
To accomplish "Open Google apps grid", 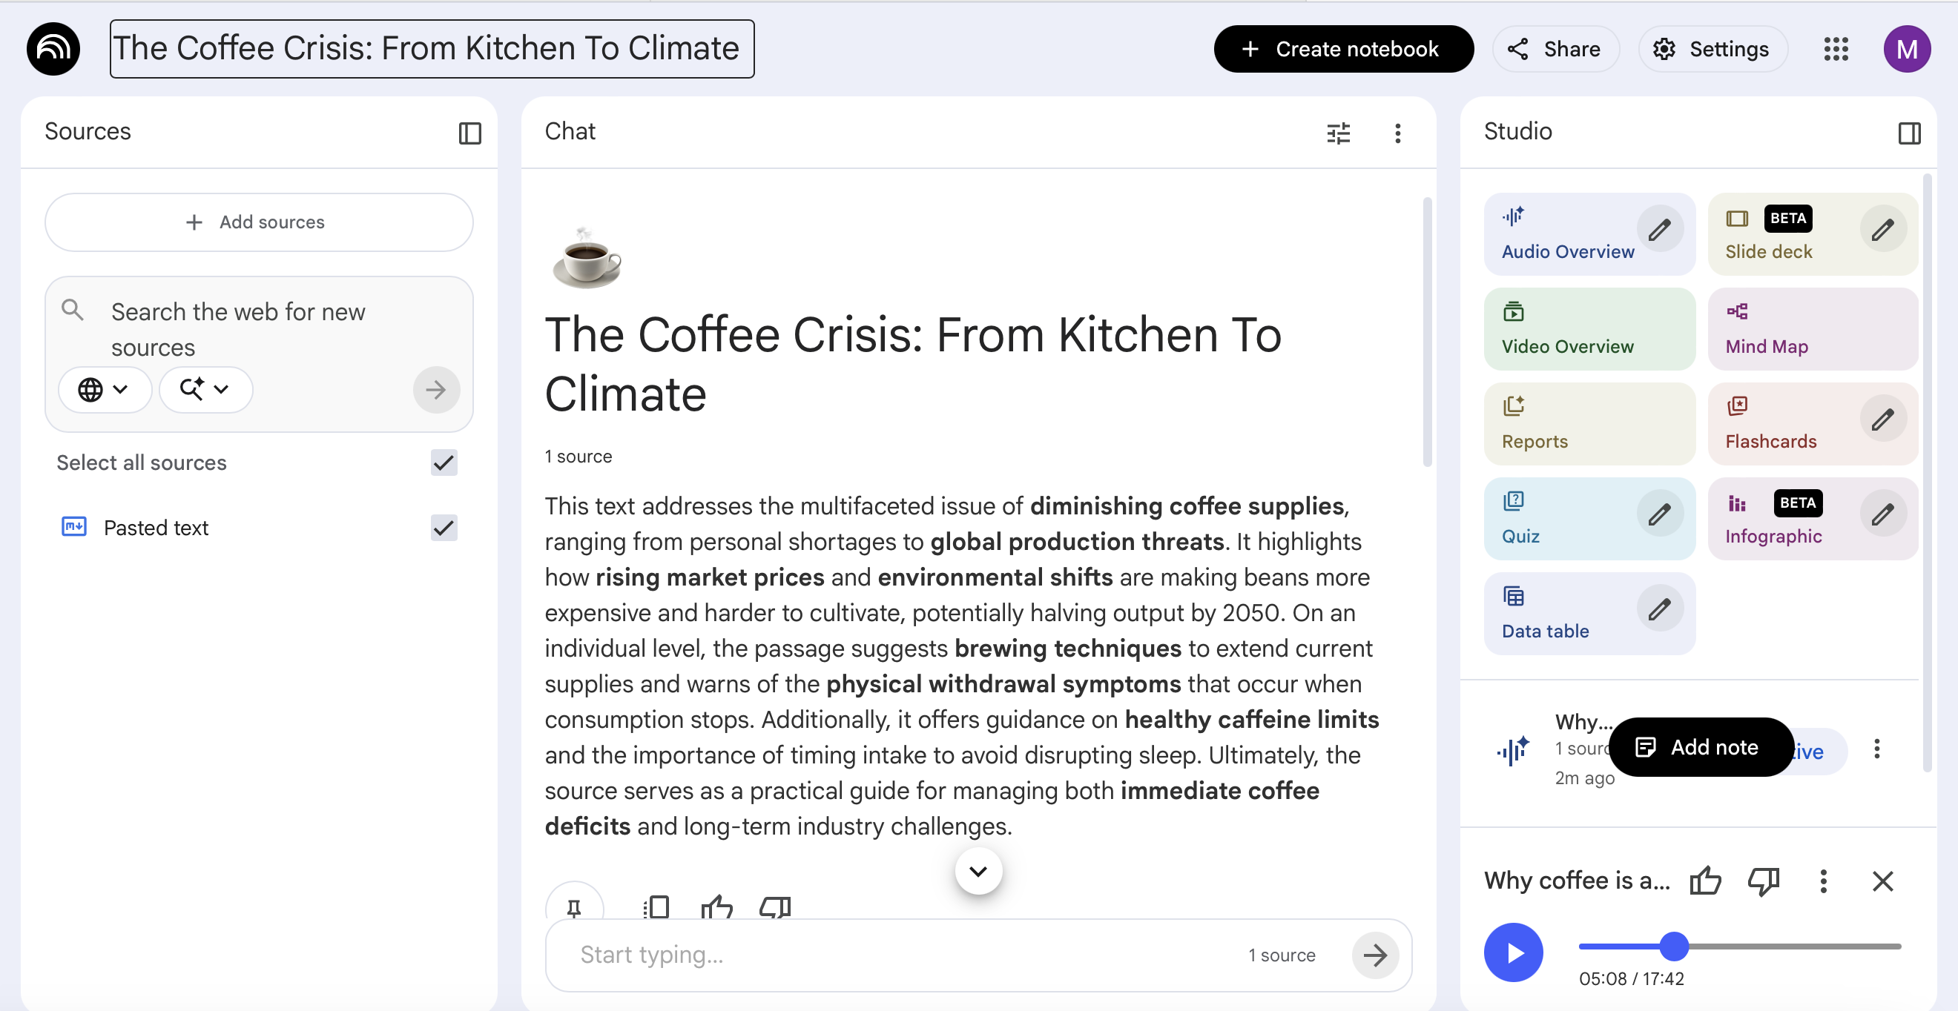I will [1836, 50].
